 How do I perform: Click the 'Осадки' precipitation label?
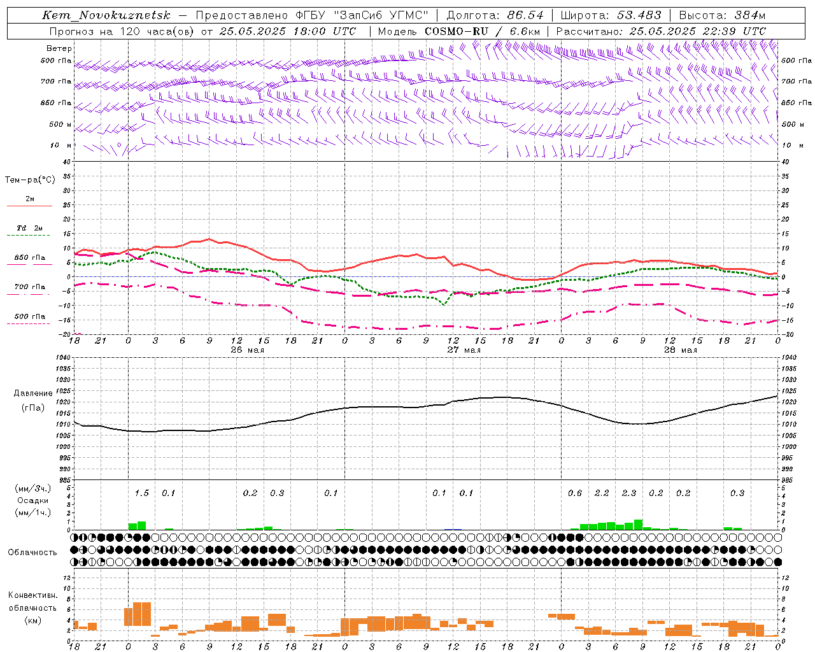(x=32, y=500)
